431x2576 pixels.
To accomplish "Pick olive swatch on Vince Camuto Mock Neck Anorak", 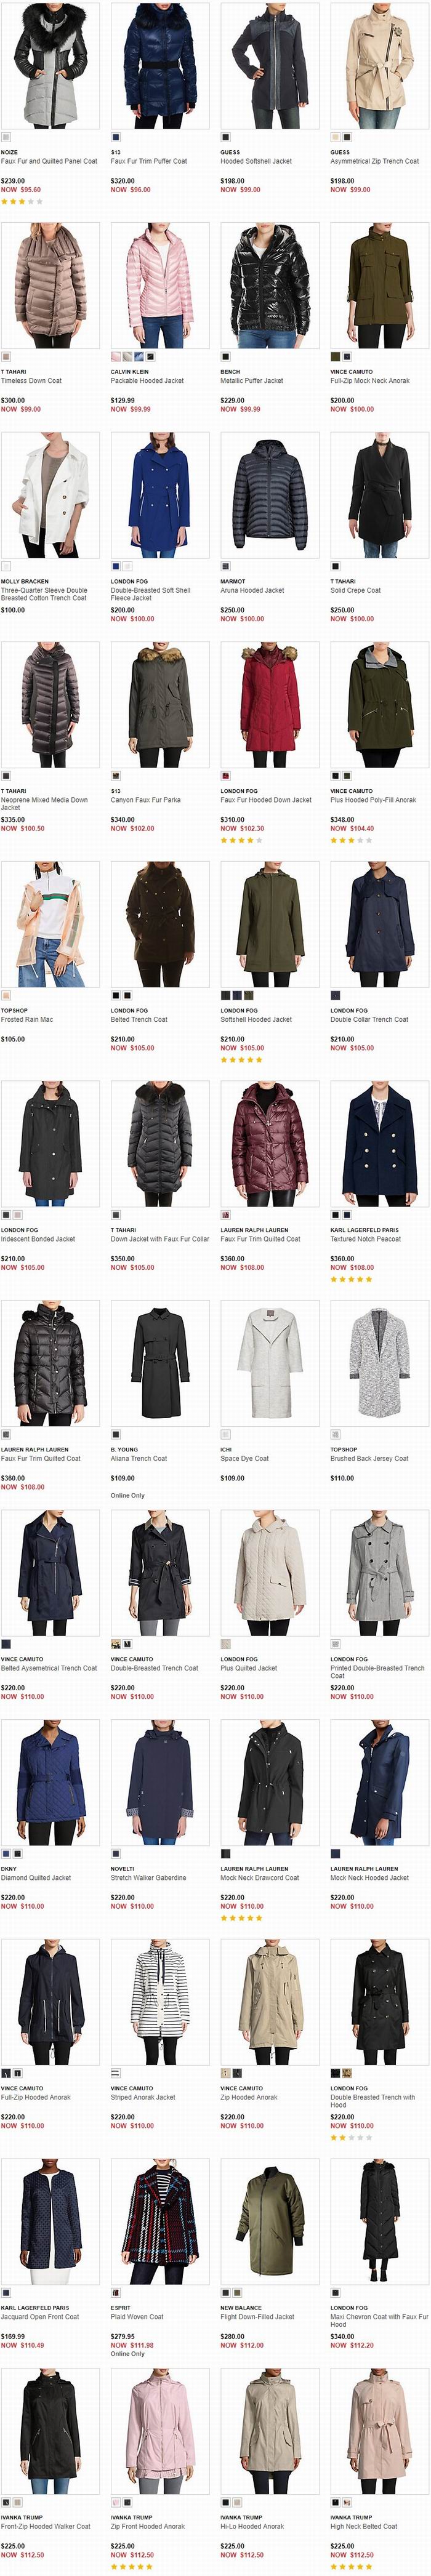I will 335,356.
